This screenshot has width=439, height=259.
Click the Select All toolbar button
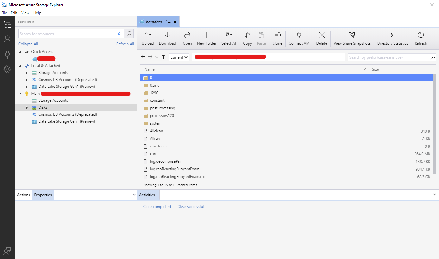click(229, 38)
